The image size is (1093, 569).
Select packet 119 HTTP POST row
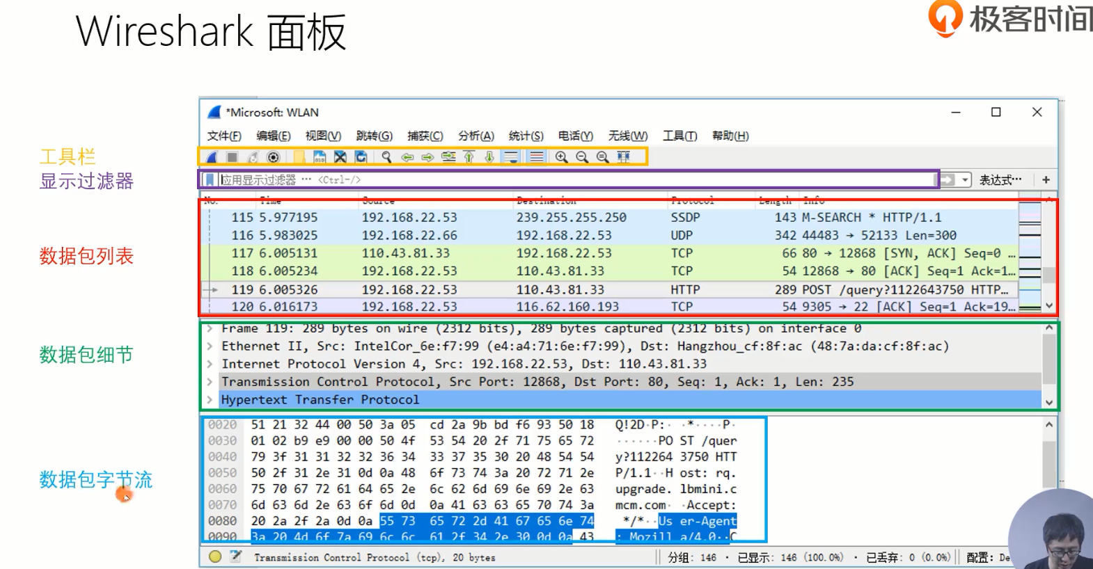610,289
